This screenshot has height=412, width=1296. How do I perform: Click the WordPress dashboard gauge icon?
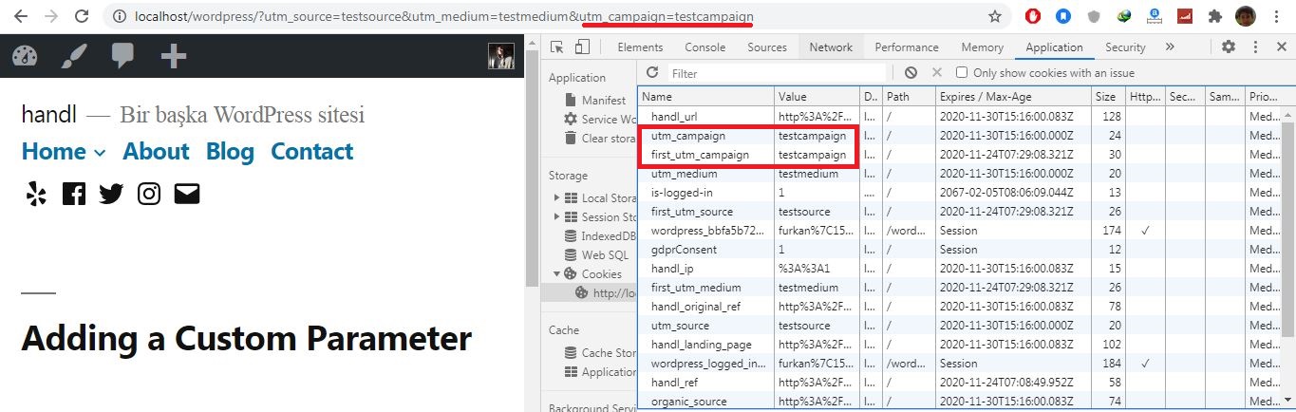coord(25,56)
